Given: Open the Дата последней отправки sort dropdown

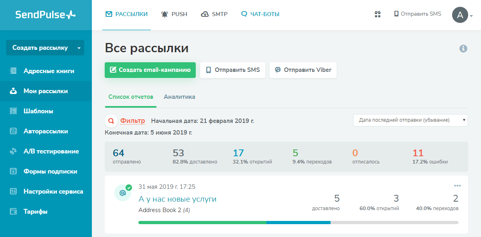Looking at the screenshot, I should tap(410, 121).
